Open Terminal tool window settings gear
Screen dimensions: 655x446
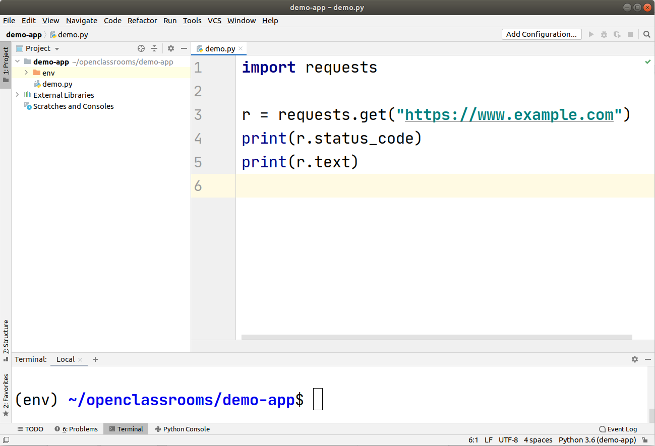[634, 359]
